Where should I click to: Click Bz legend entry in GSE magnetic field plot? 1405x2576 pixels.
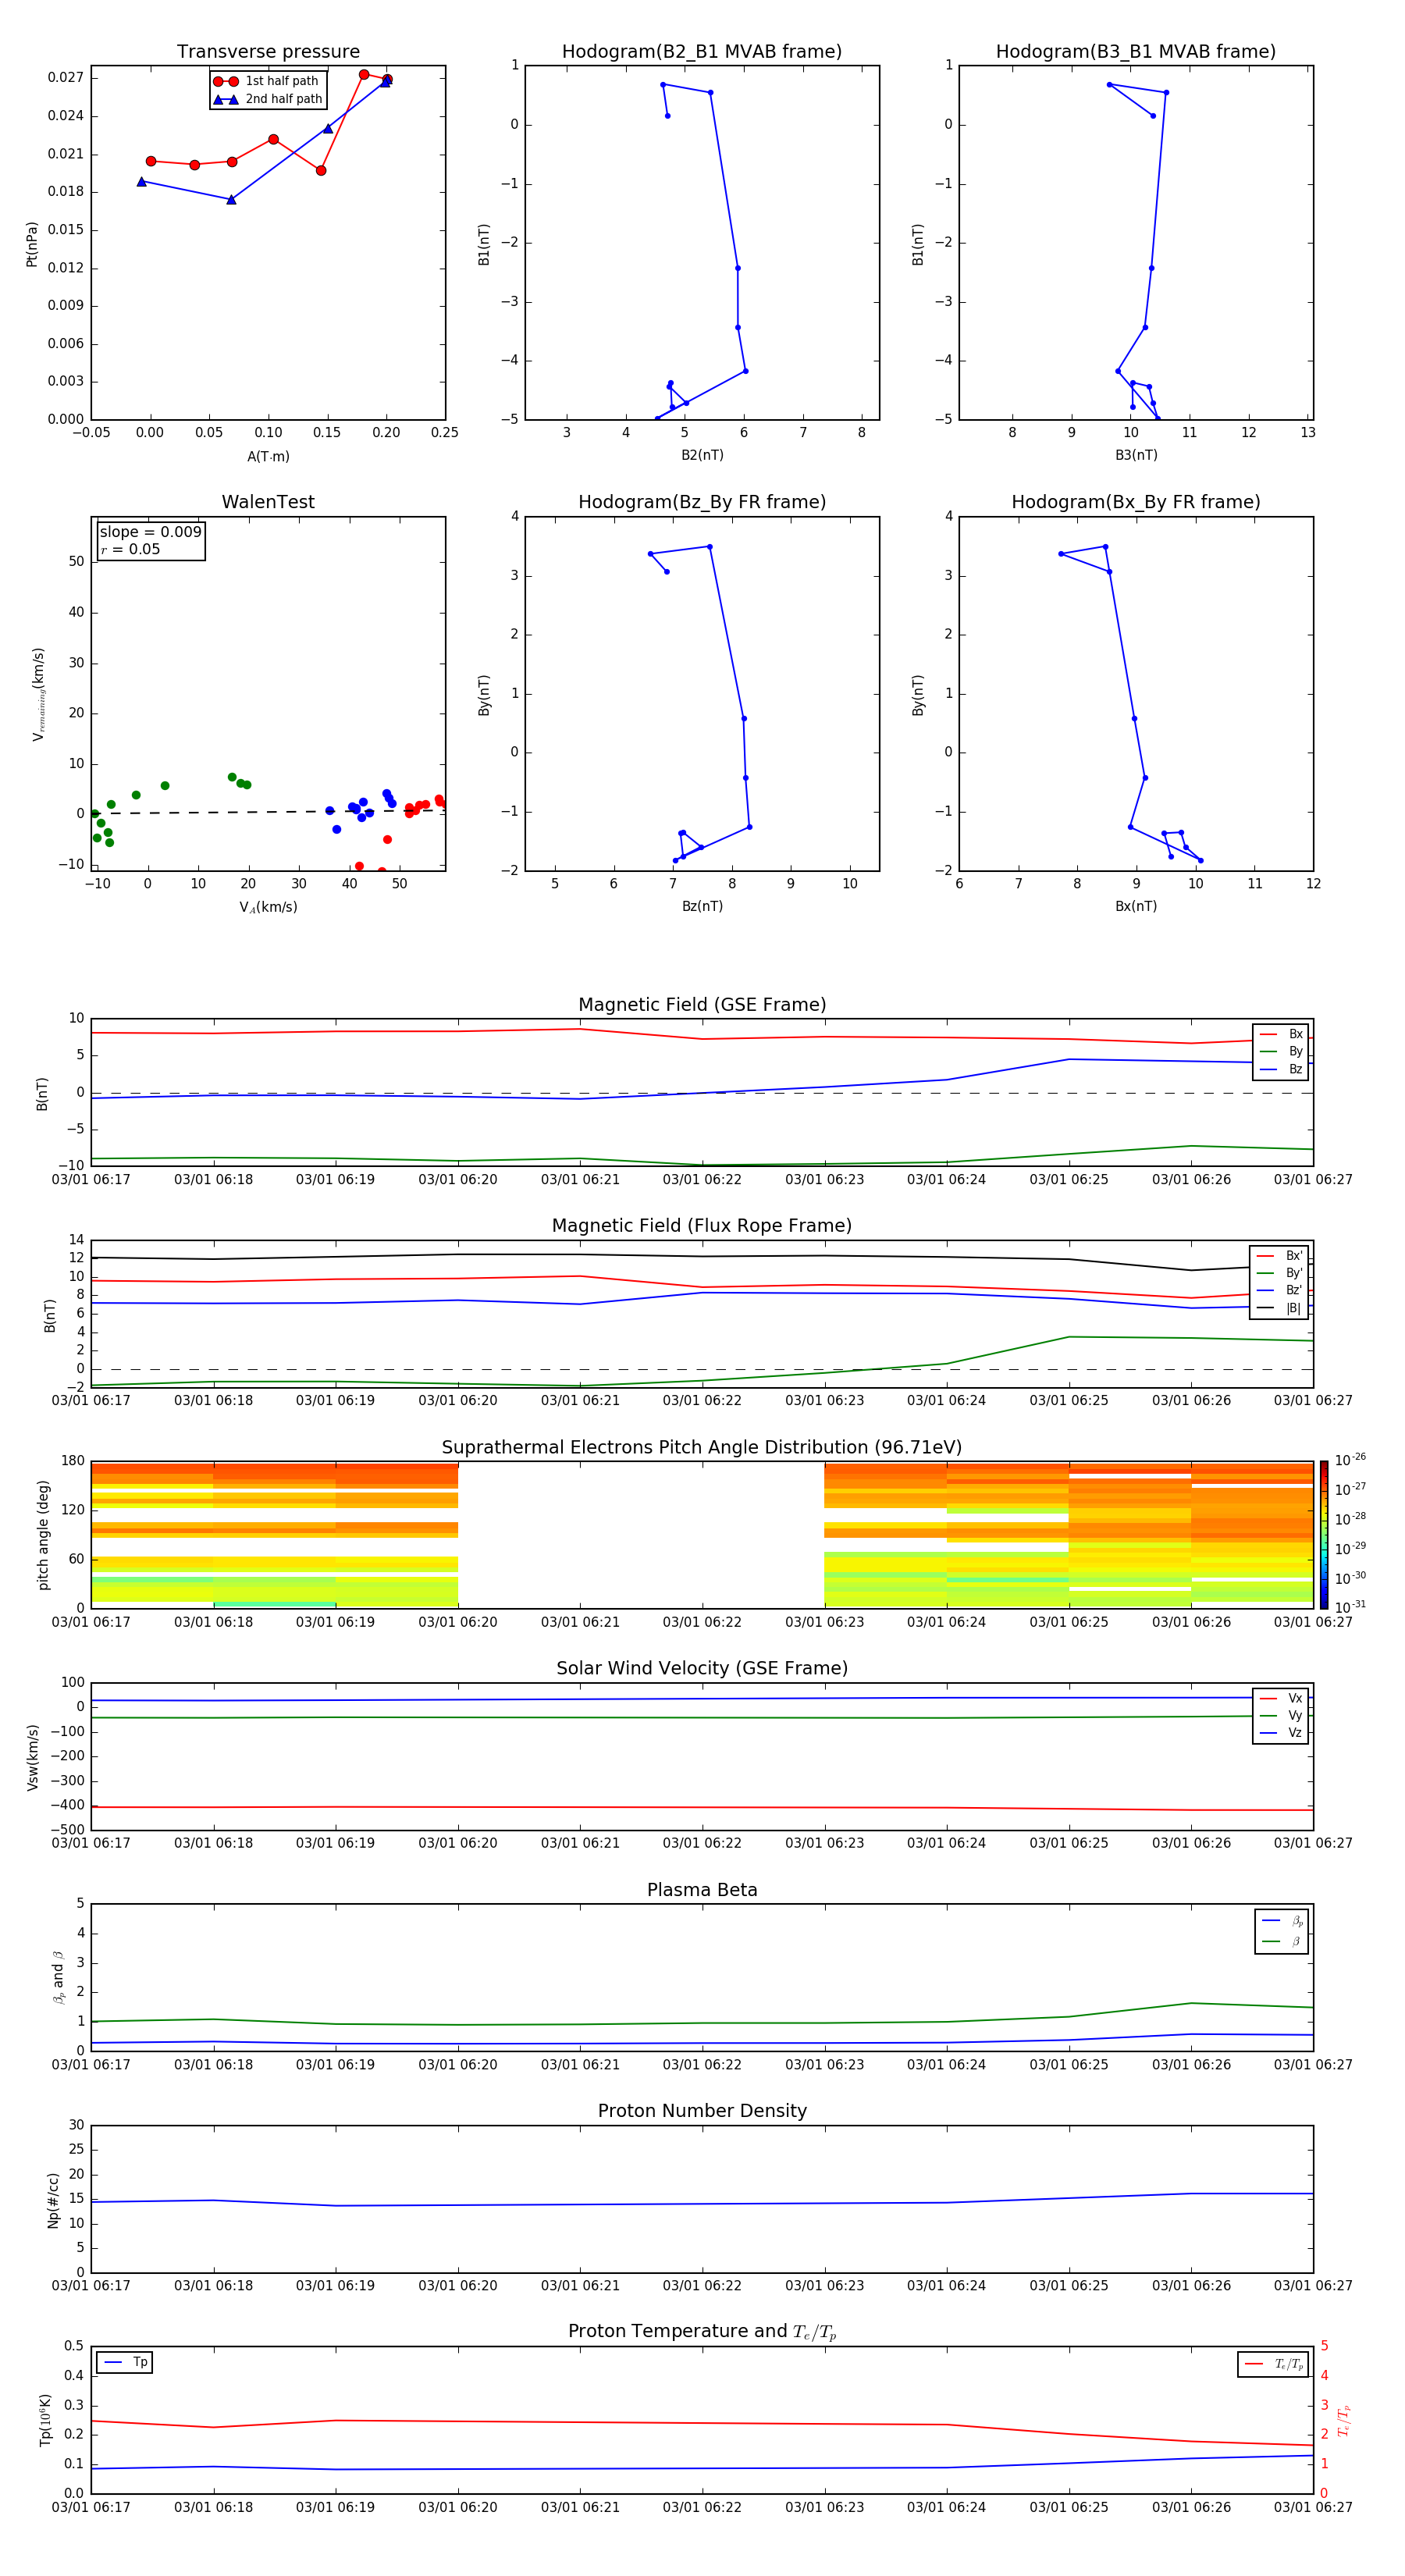point(1281,1069)
